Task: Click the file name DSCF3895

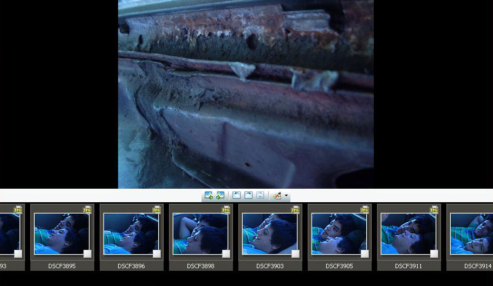Action: (62, 266)
